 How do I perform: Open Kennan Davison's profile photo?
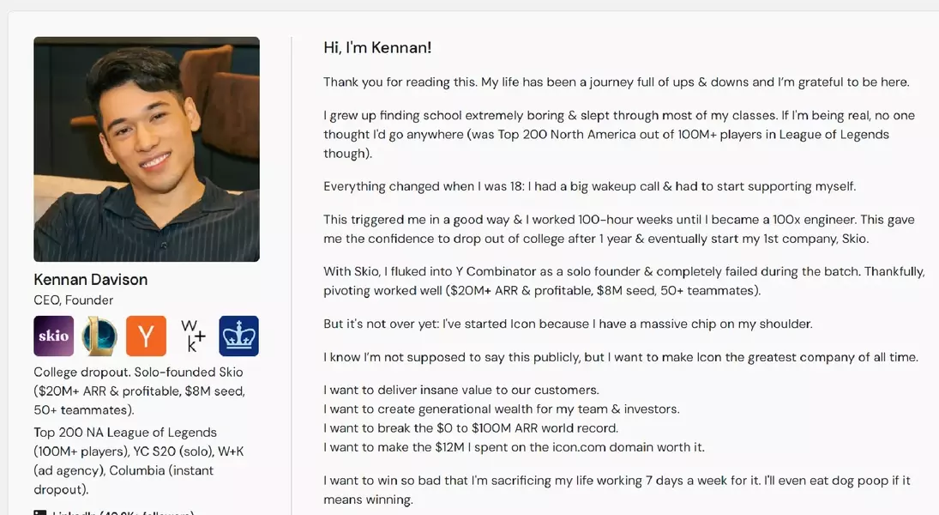point(147,149)
